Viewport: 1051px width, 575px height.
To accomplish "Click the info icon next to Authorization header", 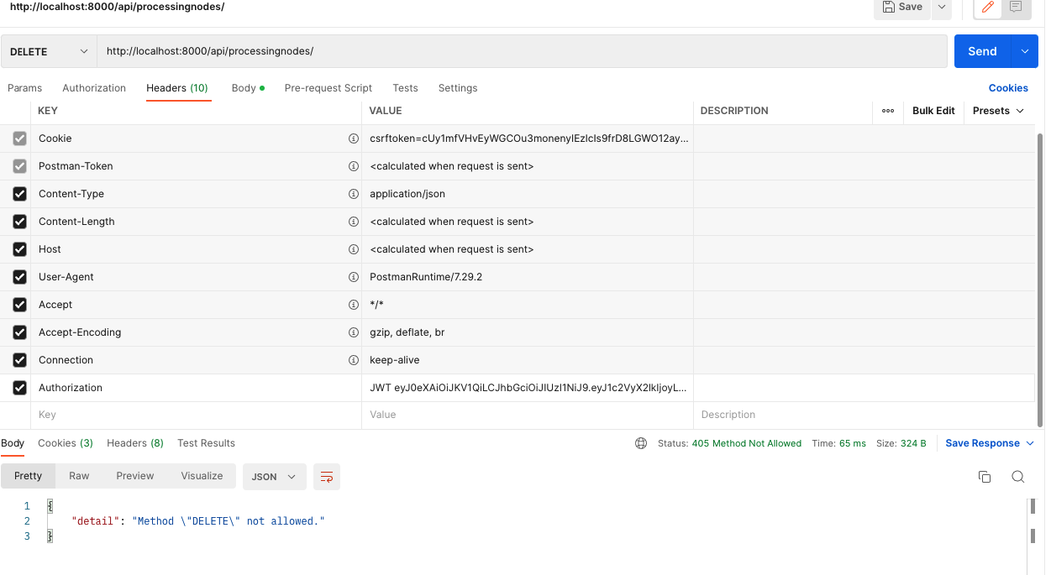I will point(354,387).
